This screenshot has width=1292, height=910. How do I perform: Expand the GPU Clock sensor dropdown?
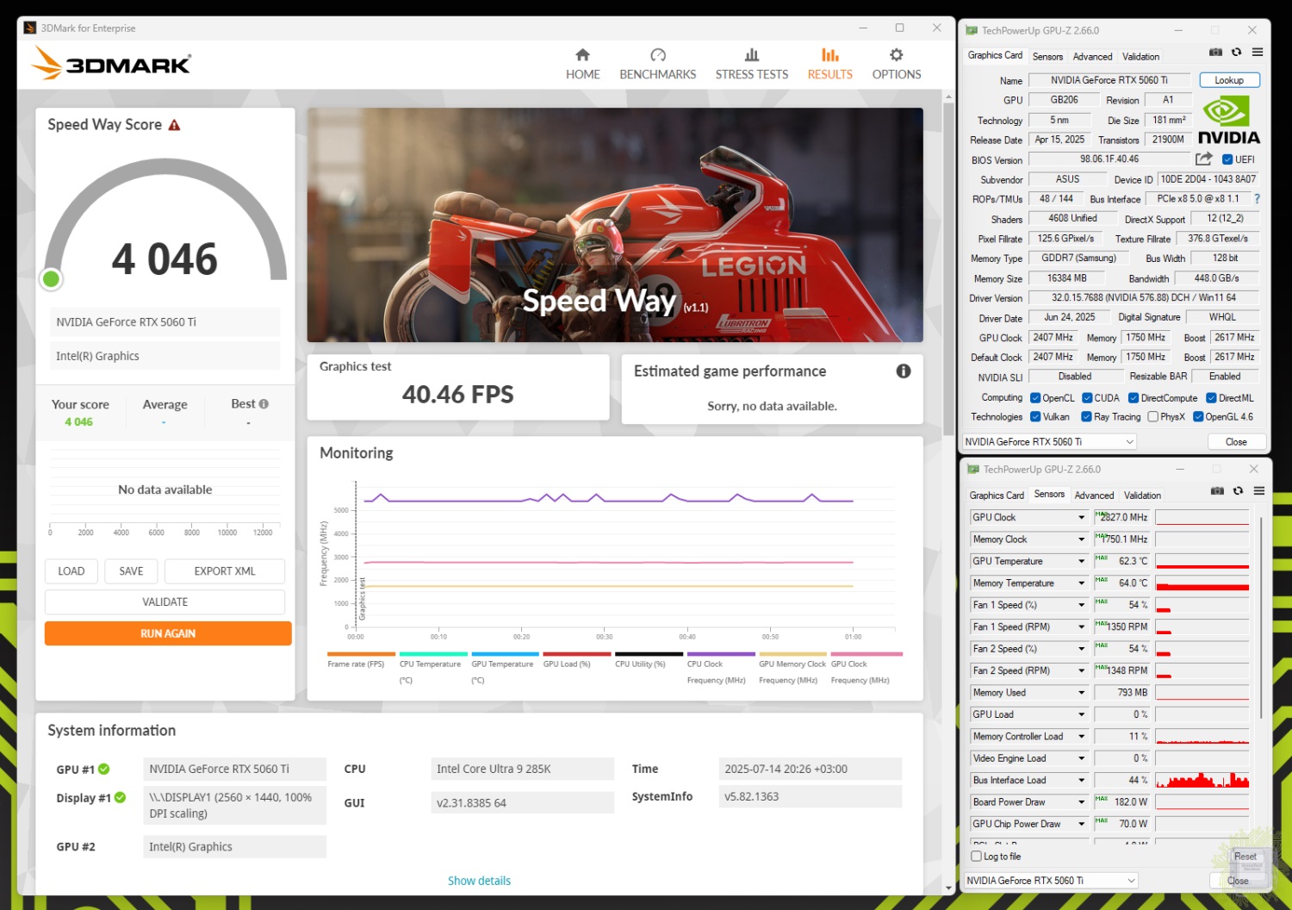point(1081,517)
